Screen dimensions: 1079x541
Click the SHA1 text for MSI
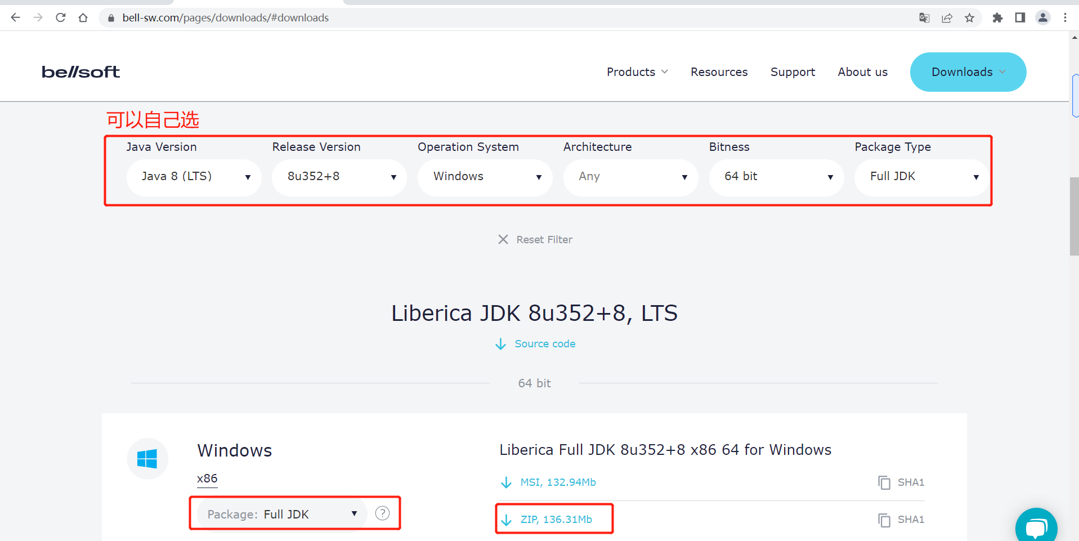911,482
